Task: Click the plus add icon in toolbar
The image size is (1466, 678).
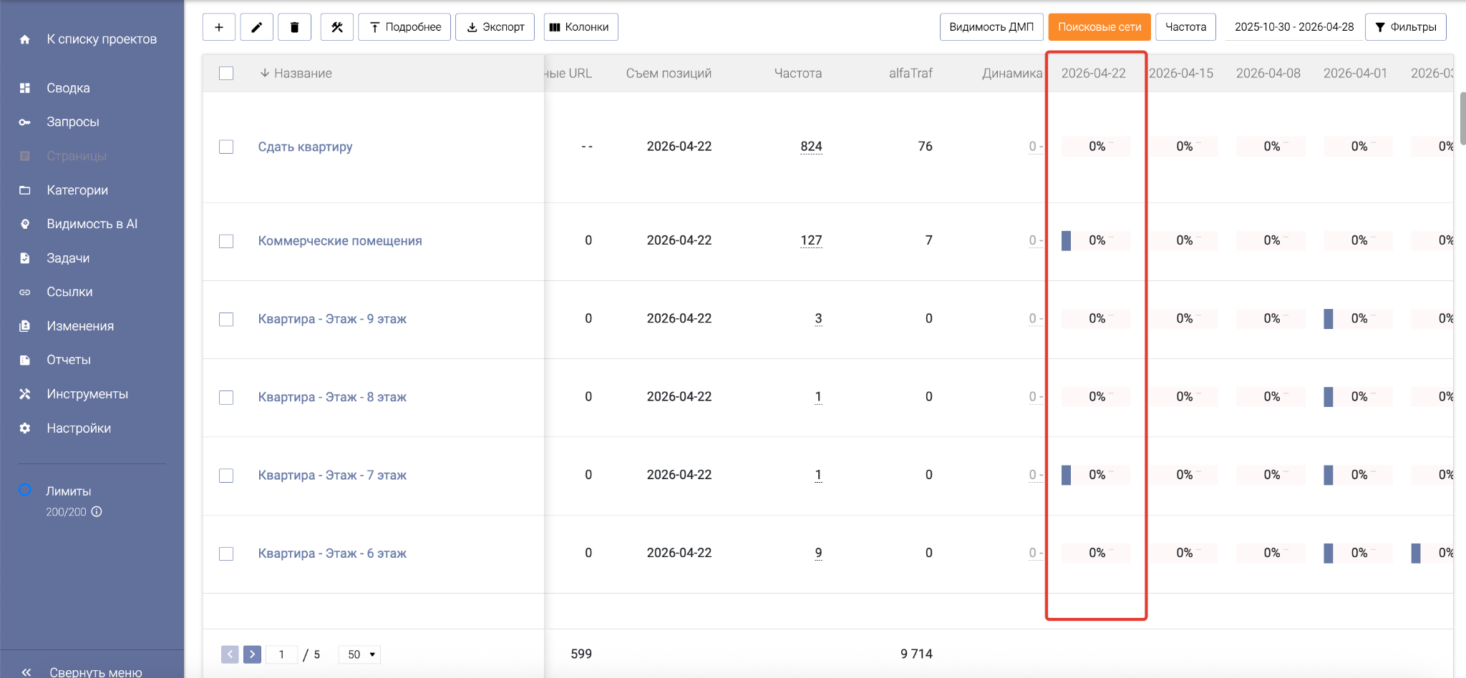Action: 219,27
